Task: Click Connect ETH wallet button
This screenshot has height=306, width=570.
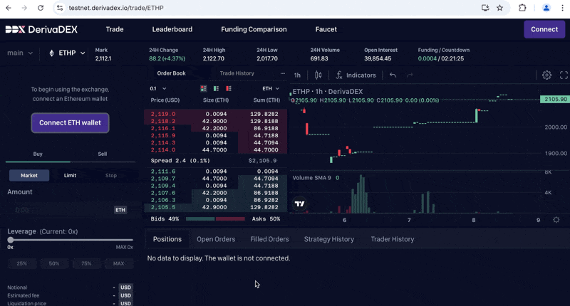Action: tap(70, 123)
